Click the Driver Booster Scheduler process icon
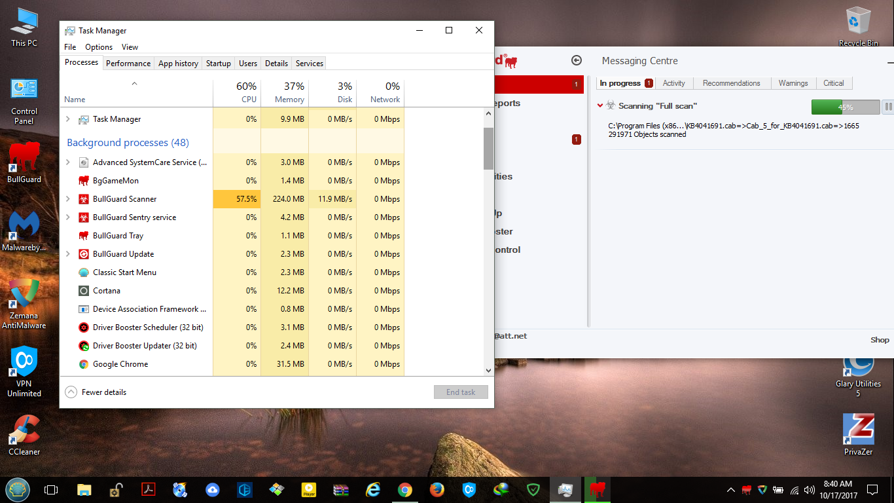Viewport: 894px width, 503px height. pos(84,327)
